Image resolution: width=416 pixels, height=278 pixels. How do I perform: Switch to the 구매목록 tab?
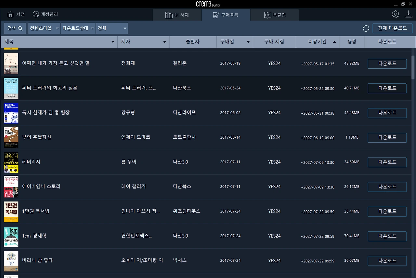226,15
